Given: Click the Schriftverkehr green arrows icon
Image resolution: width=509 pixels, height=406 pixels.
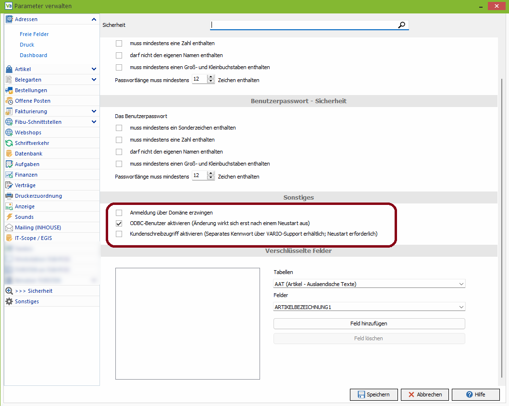Looking at the screenshot, I should coord(9,143).
